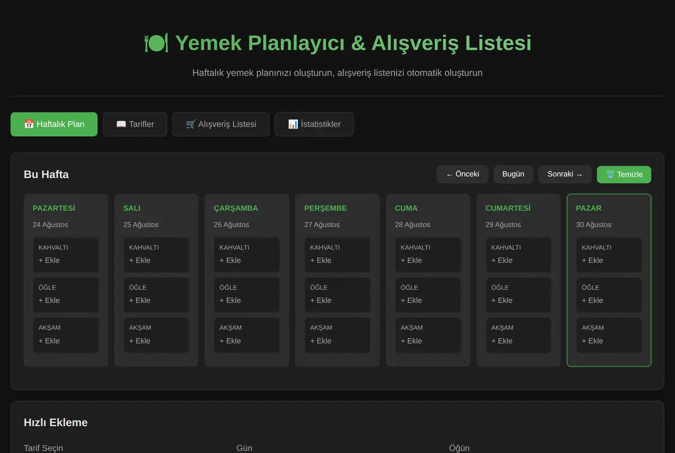The image size is (675, 453).
Task: Go to next week with Sonraki
Action: [565, 174]
